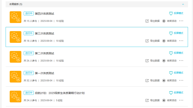The width and height of the screenshot is (193, 108).
Task: Open more options for 第四次体质测试
Action: click(x=181, y=21)
